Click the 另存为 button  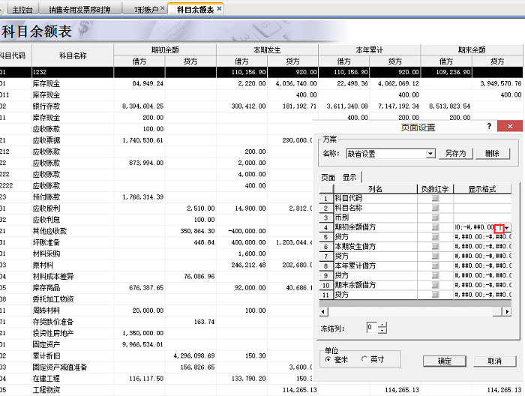[455, 154]
